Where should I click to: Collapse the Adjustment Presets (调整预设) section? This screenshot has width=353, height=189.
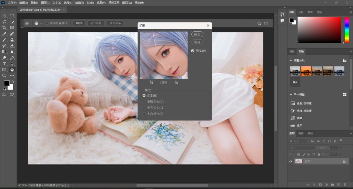point(291,60)
